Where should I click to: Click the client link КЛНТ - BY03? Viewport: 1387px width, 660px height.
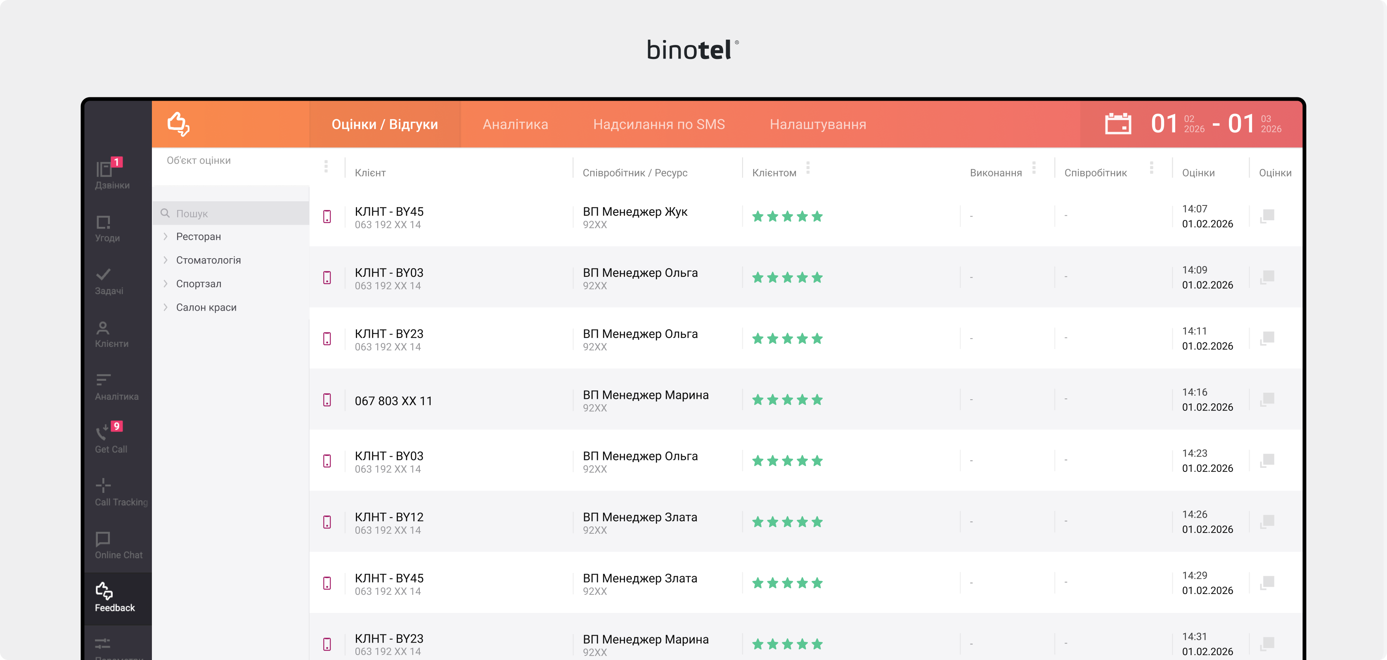(389, 273)
